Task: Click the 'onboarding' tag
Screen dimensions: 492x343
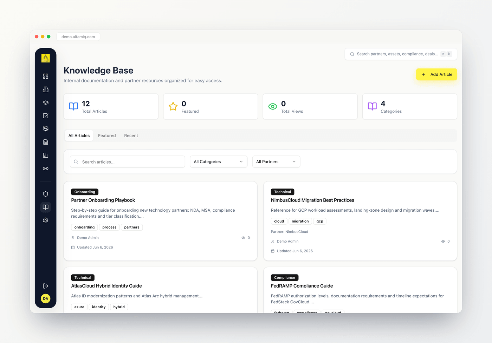Action: pyautogui.click(x=84, y=227)
